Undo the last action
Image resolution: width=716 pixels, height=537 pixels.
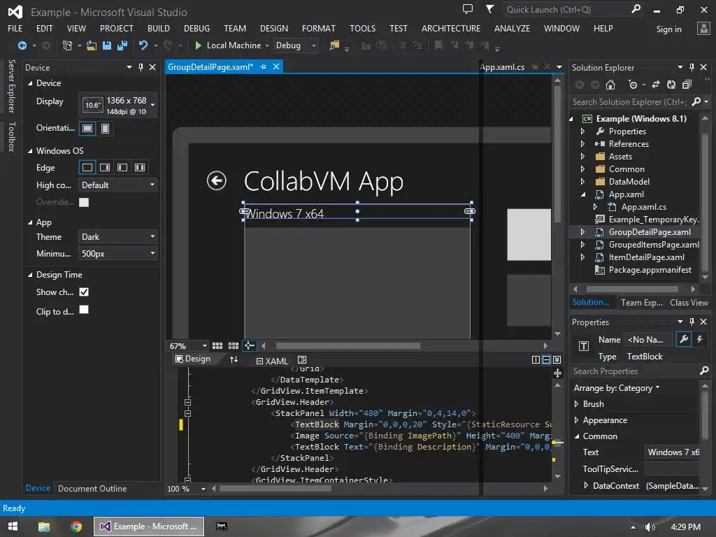(x=143, y=45)
